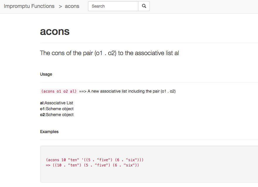258x187 pixels.
Task: Click the "five" string in the result line
Action: 102,165
